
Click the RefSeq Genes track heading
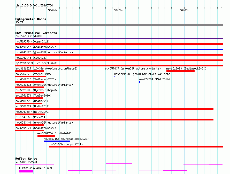(x=26, y=159)
